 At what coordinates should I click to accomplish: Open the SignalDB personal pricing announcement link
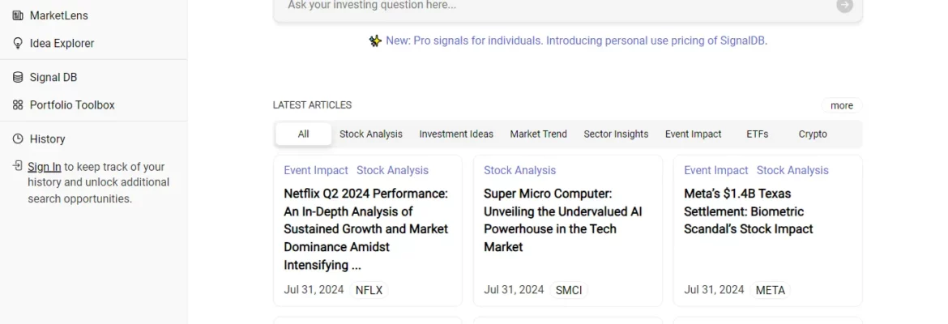coord(576,41)
